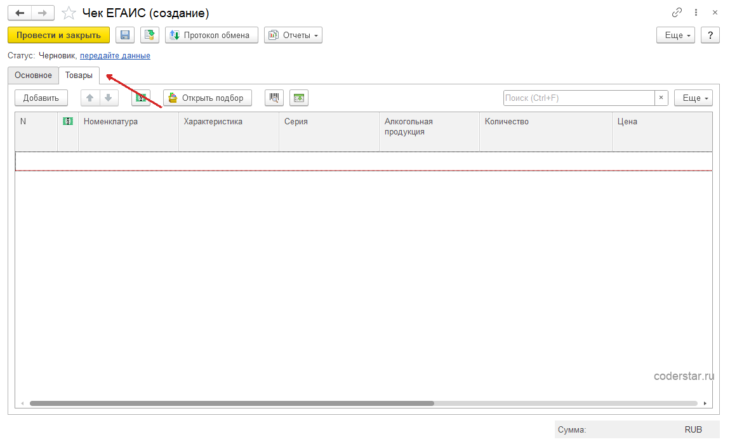The height and width of the screenshot is (444, 730).
Task: Open help with the question mark button
Action: tap(710, 35)
